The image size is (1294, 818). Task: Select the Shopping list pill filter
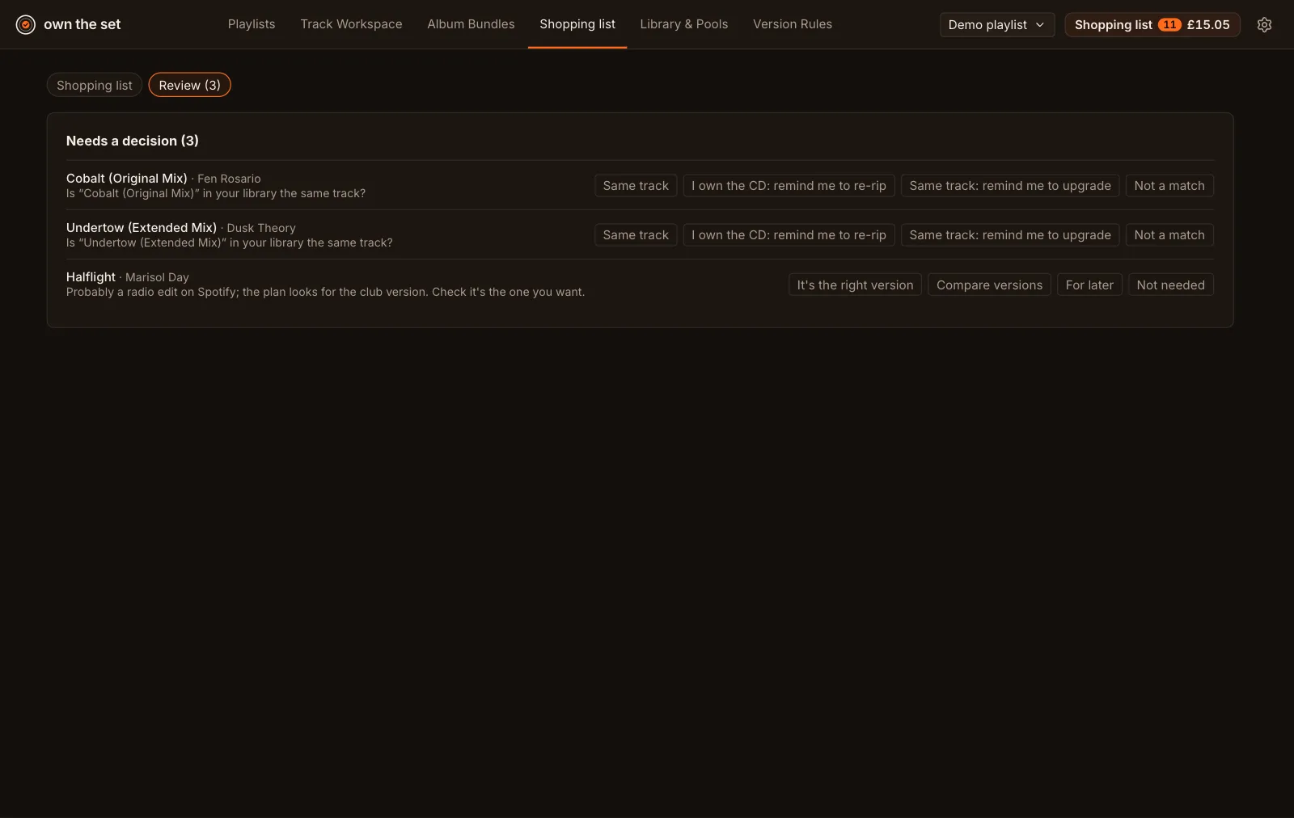tap(95, 85)
